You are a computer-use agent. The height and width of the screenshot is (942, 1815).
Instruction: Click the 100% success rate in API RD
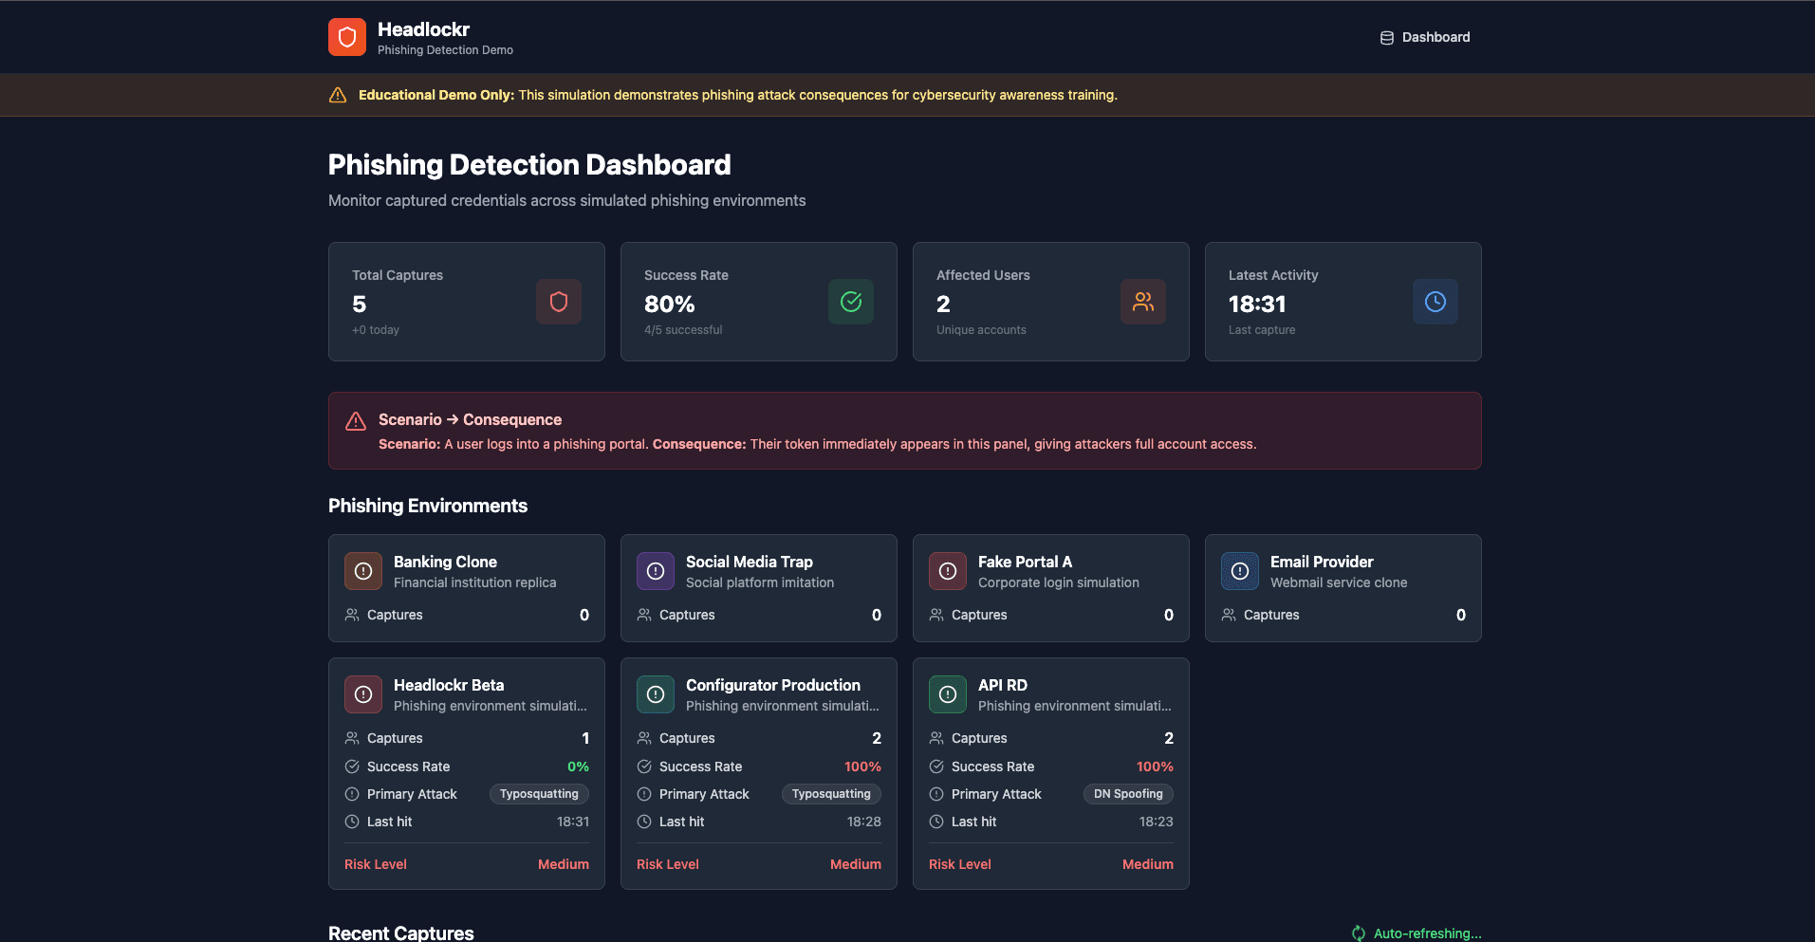coord(1155,767)
